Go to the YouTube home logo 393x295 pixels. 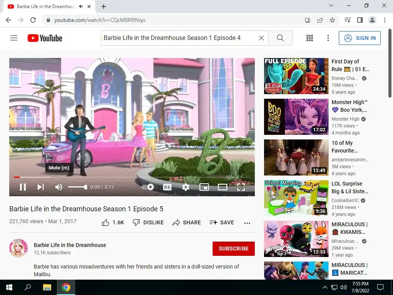45,38
